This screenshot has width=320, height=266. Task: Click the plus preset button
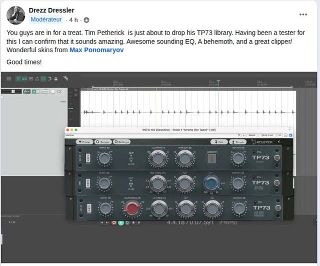(x=243, y=135)
